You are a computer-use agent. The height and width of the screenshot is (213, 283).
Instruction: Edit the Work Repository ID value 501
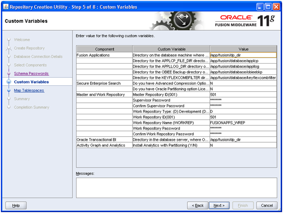(243, 117)
